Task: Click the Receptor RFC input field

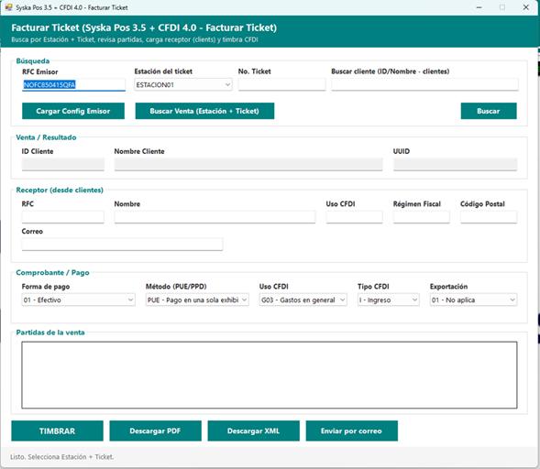Action: point(63,217)
